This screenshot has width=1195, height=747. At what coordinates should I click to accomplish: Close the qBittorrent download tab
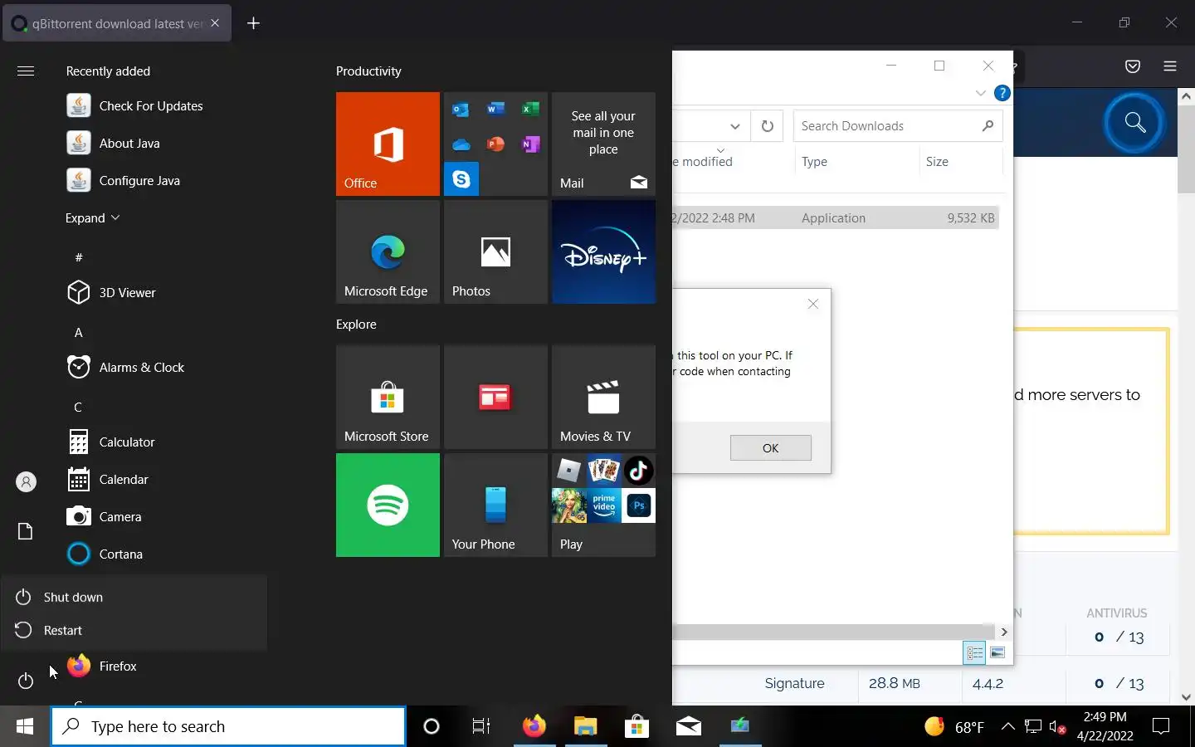click(x=215, y=23)
